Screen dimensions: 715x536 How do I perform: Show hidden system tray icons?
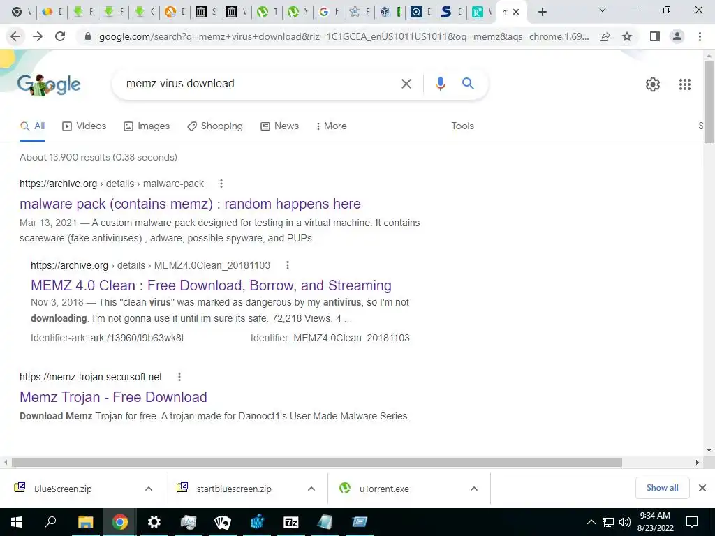(591, 522)
